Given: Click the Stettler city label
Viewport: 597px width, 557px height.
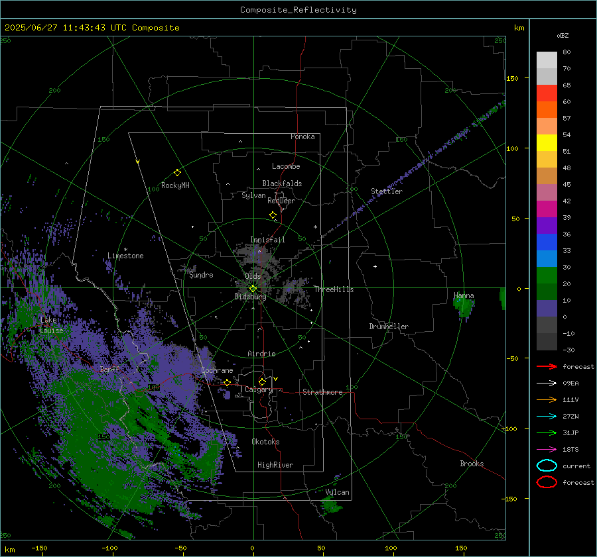Looking at the screenshot, I should coord(387,191).
